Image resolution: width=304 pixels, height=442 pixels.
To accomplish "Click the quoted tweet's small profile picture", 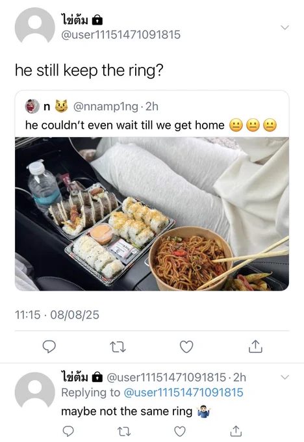I will pyautogui.click(x=32, y=106).
